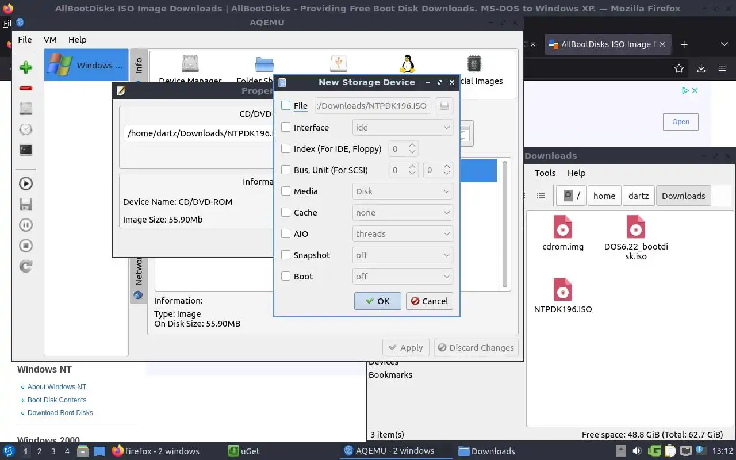This screenshot has width=736, height=460.
Task: Click the 'Download Boot Disks' link
Action: 60,413
